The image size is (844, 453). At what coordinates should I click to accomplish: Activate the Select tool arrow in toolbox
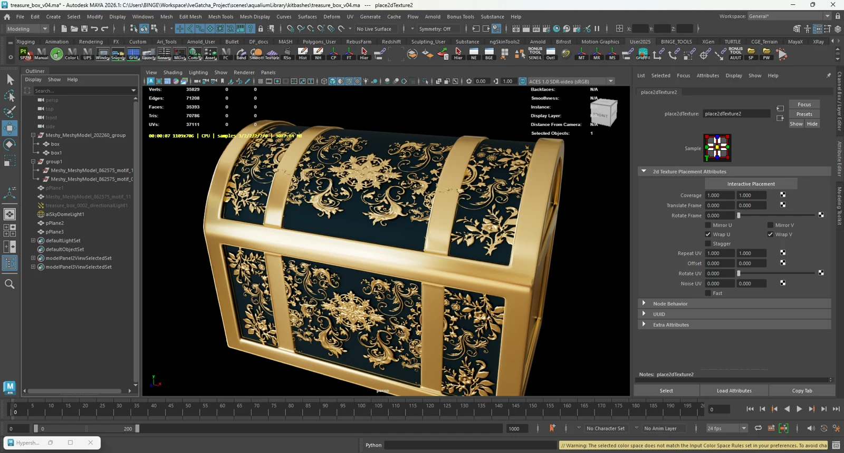[10, 80]
